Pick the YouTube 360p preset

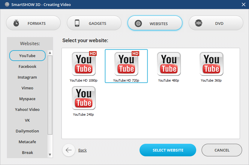[211, 66]
